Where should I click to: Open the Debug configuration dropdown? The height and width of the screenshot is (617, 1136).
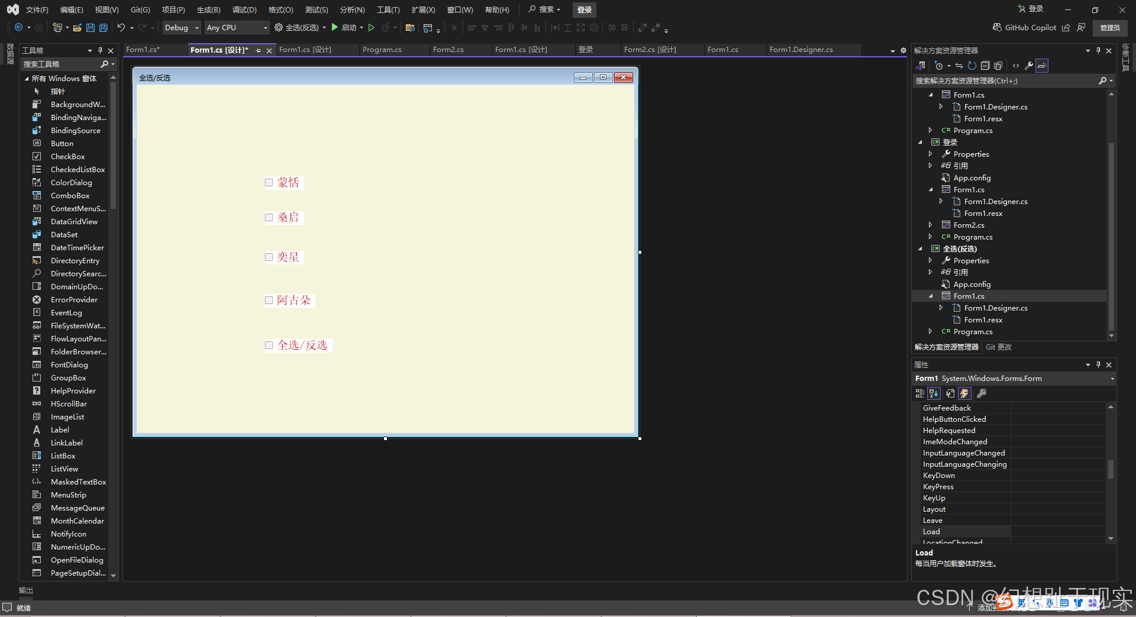coord(196,27)
